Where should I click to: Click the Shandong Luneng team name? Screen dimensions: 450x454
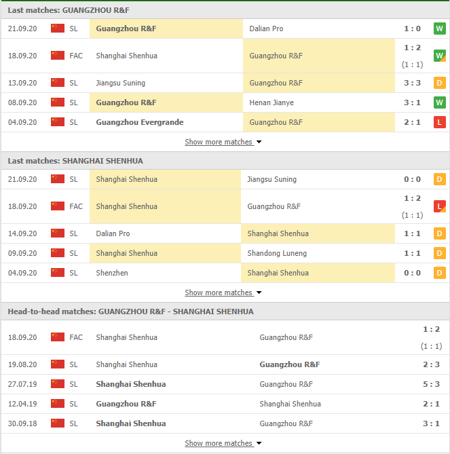coord(277,253)
